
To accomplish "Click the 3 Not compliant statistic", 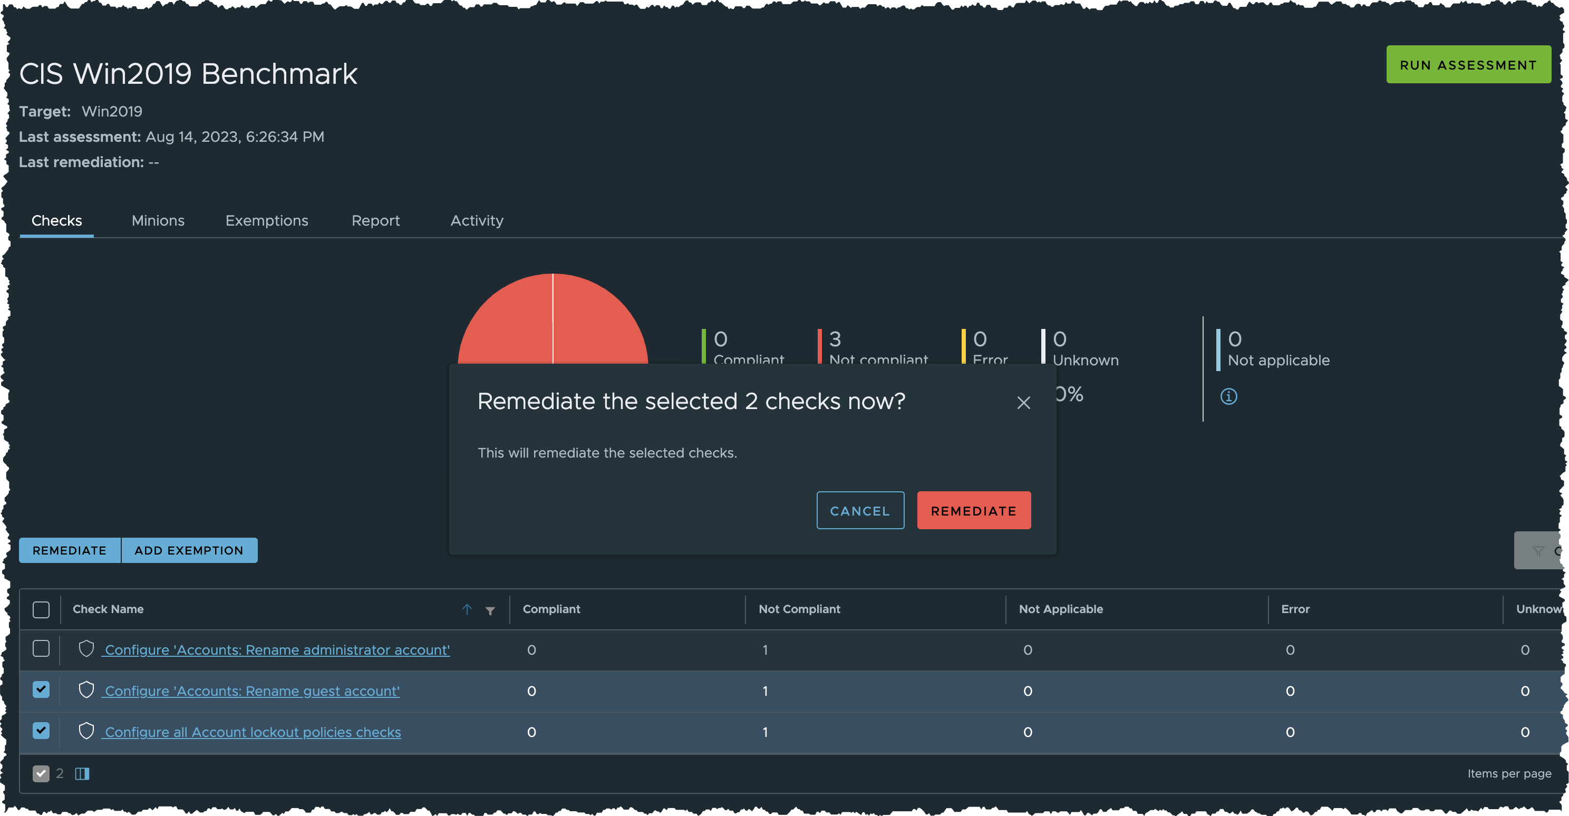I will tap(872, 347).
